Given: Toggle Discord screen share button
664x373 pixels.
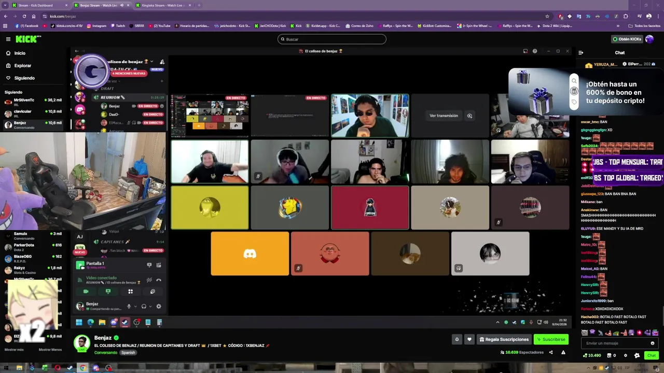Looking at the screenshot, I should [108, 292].
